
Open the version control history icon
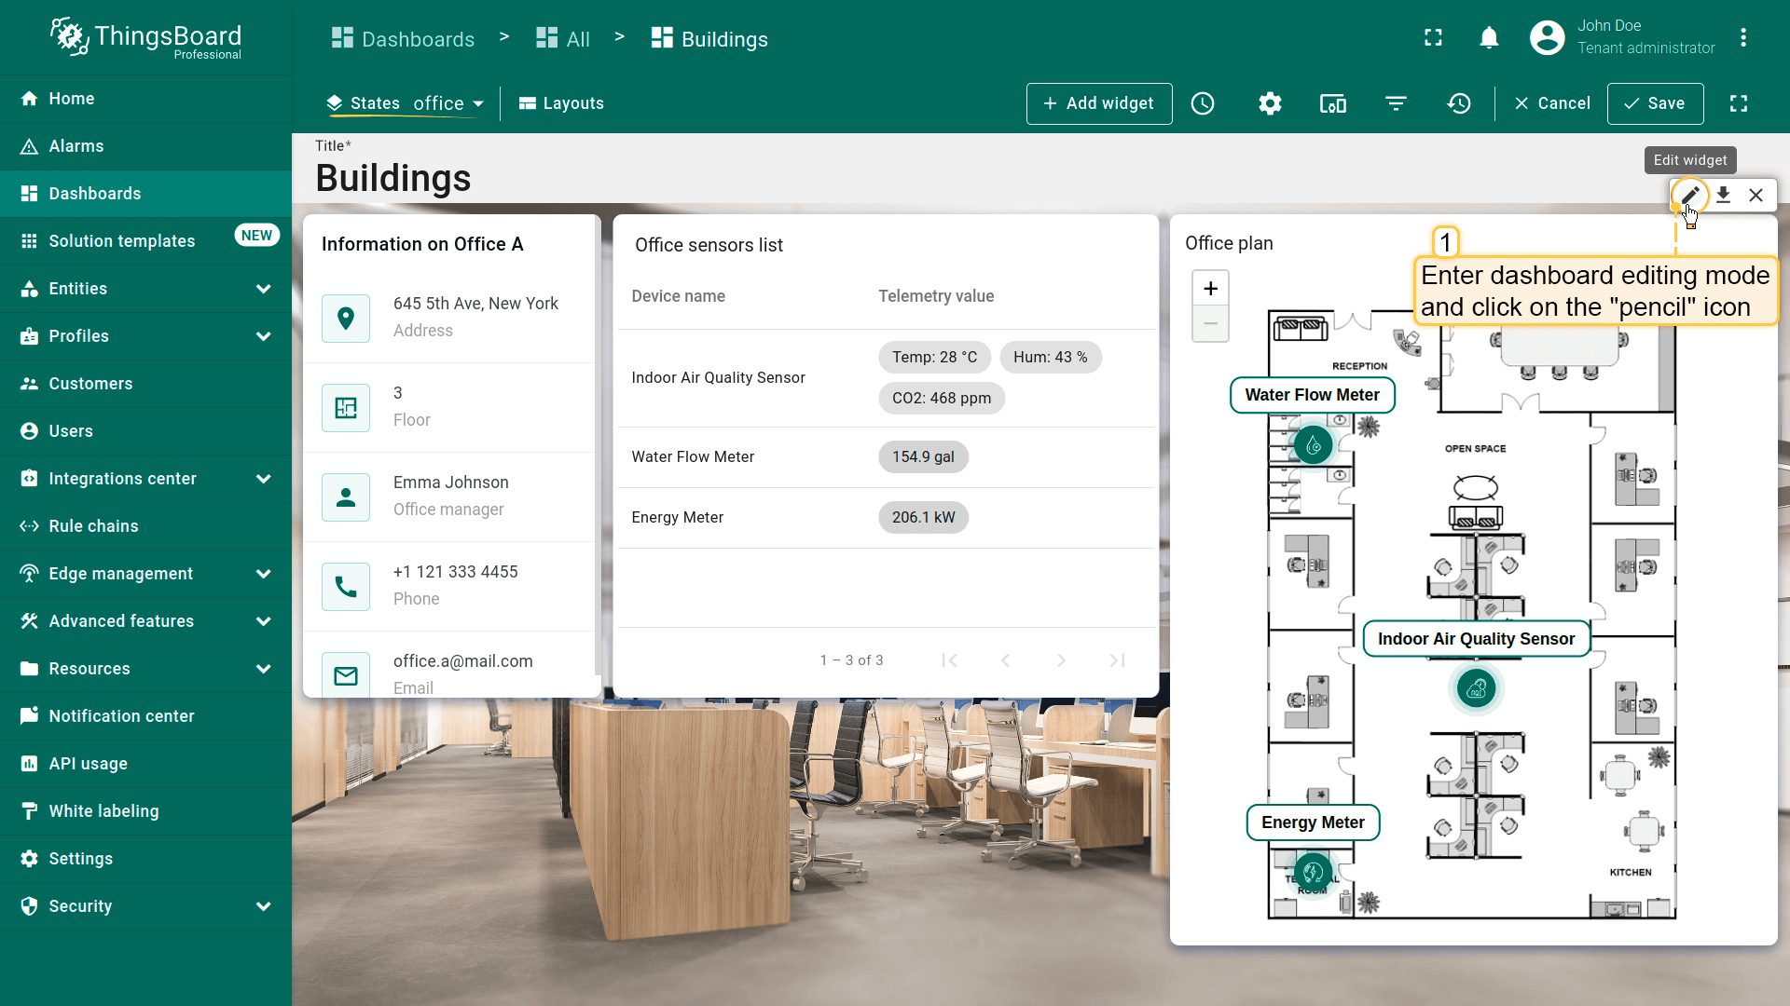click(1459, 103)
